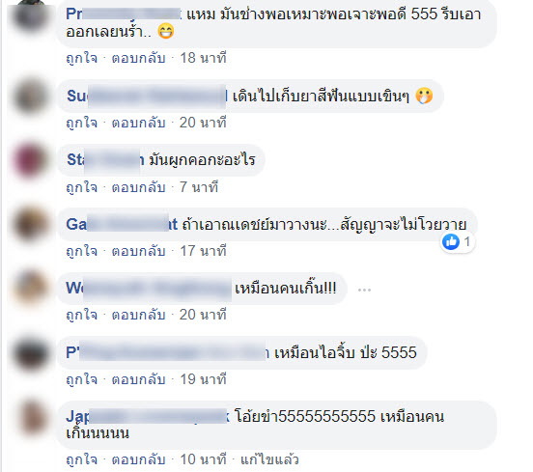Viewport: 533px width, 472px height.
Task: Reply to the 17 นาที comment via ตอบกลับ
Action: 138,251
